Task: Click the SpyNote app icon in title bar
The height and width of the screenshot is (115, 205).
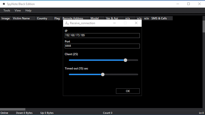Action: coord(4,4)
